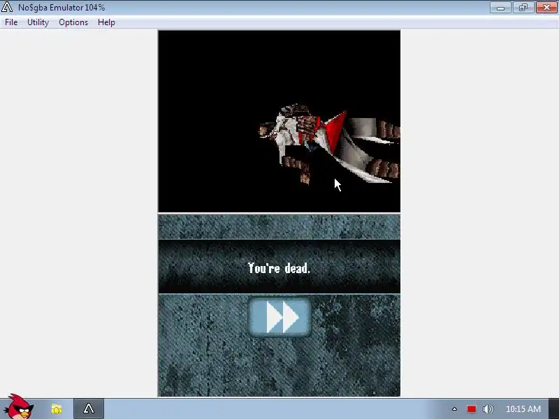The height and width of the screenshot is (419, 559).
Task: Minimize the No$gba emulator window
Action: point(500,8)
